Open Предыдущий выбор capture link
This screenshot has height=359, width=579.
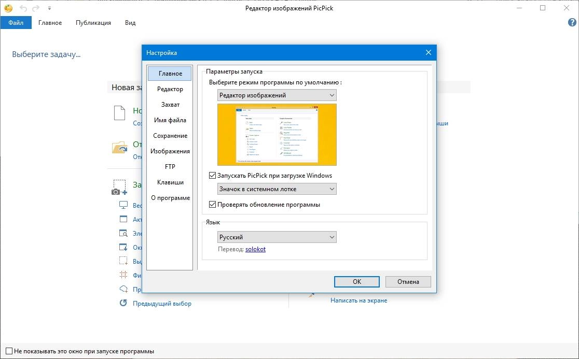162,304
